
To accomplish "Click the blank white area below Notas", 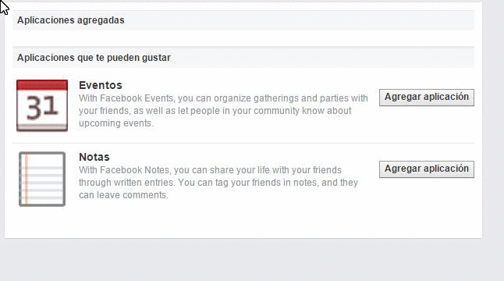I will [x=243, y=223].
